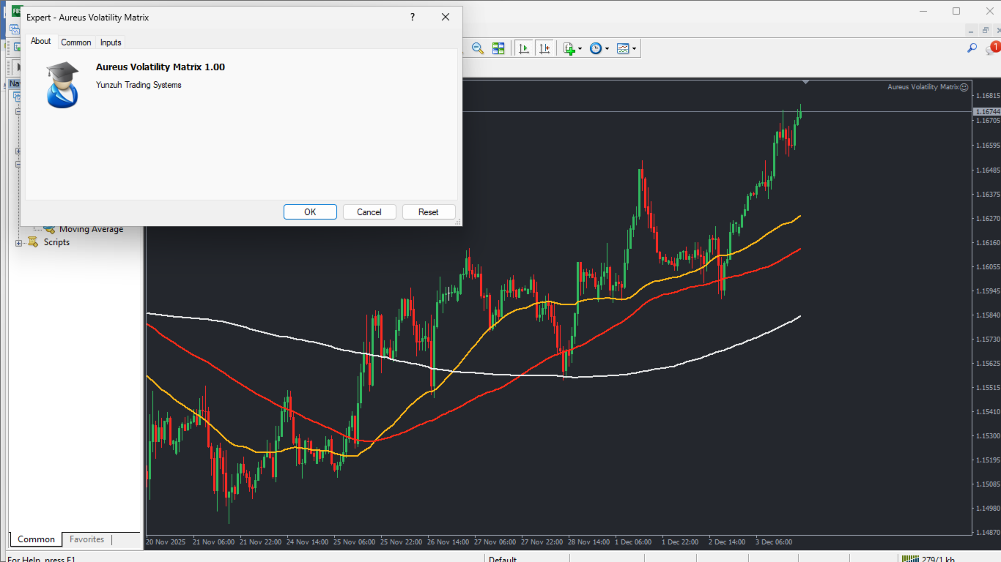Click the current price label 1.16744

point(987,111)
